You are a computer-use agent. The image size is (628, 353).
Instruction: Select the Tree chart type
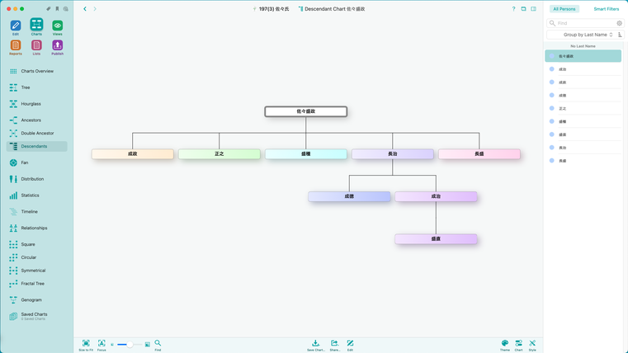(37, 87)
